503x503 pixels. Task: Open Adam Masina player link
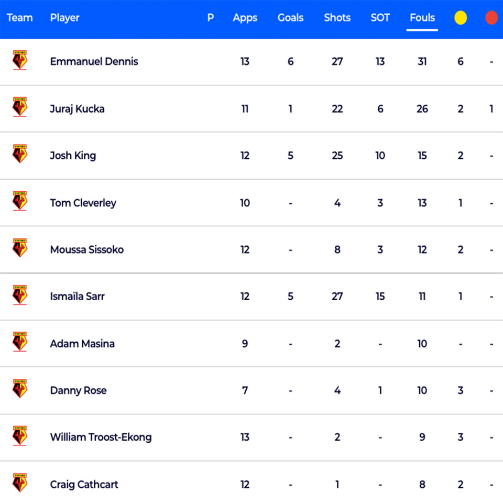(82, 344)
